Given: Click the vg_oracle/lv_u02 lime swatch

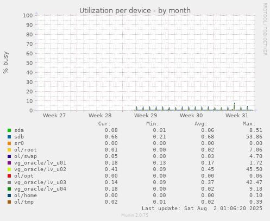Looking at the screenshot, I should coord(9,169).
